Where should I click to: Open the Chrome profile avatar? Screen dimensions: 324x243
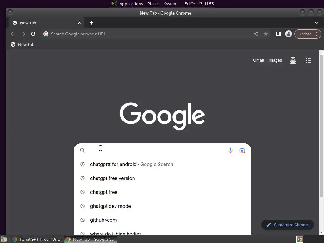[x=289, y=34]
